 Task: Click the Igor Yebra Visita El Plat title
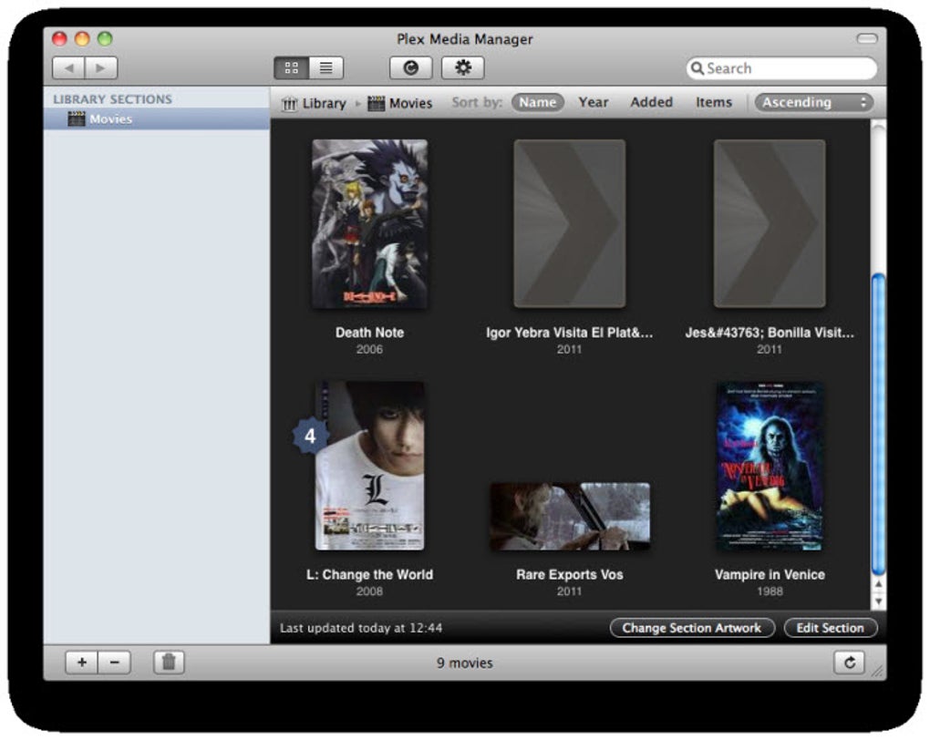tap(569, 333)
